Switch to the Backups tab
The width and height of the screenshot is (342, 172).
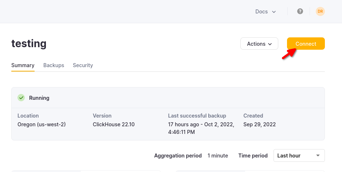[x=54, y=65]
